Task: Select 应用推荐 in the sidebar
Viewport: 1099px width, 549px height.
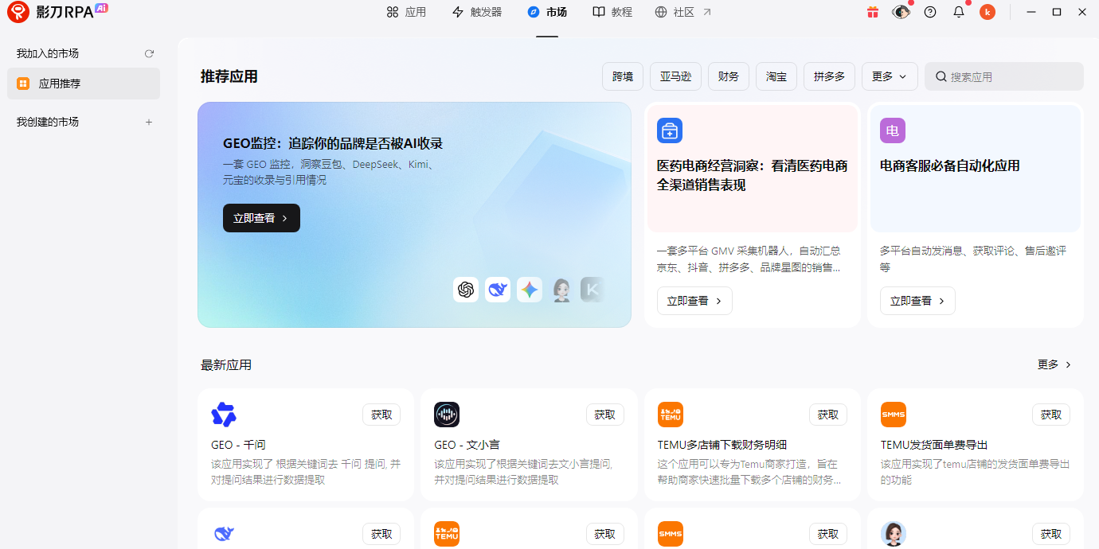Action: (x=84, y=84)
